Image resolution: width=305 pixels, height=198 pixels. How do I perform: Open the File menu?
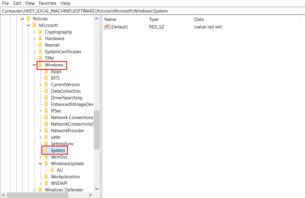[x=5, y=3]
